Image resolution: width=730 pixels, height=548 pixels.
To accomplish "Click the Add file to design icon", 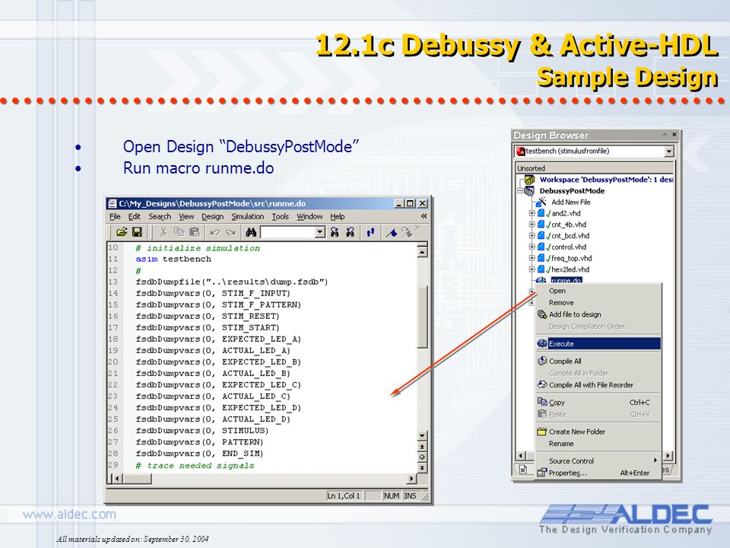I will 542,314.
